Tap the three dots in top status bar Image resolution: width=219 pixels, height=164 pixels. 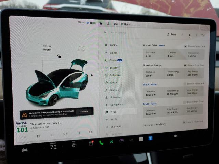coord(138,25)
